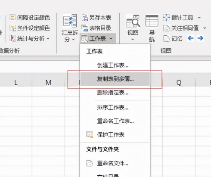This screenshot has width=211, height=177.
Task: Open the 指针工具 dropdown arrow
Action: (x=199, y=18)
